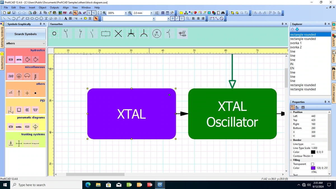Open the Outputs menu
Screen dimensions: 336x189
click(54, 7)
